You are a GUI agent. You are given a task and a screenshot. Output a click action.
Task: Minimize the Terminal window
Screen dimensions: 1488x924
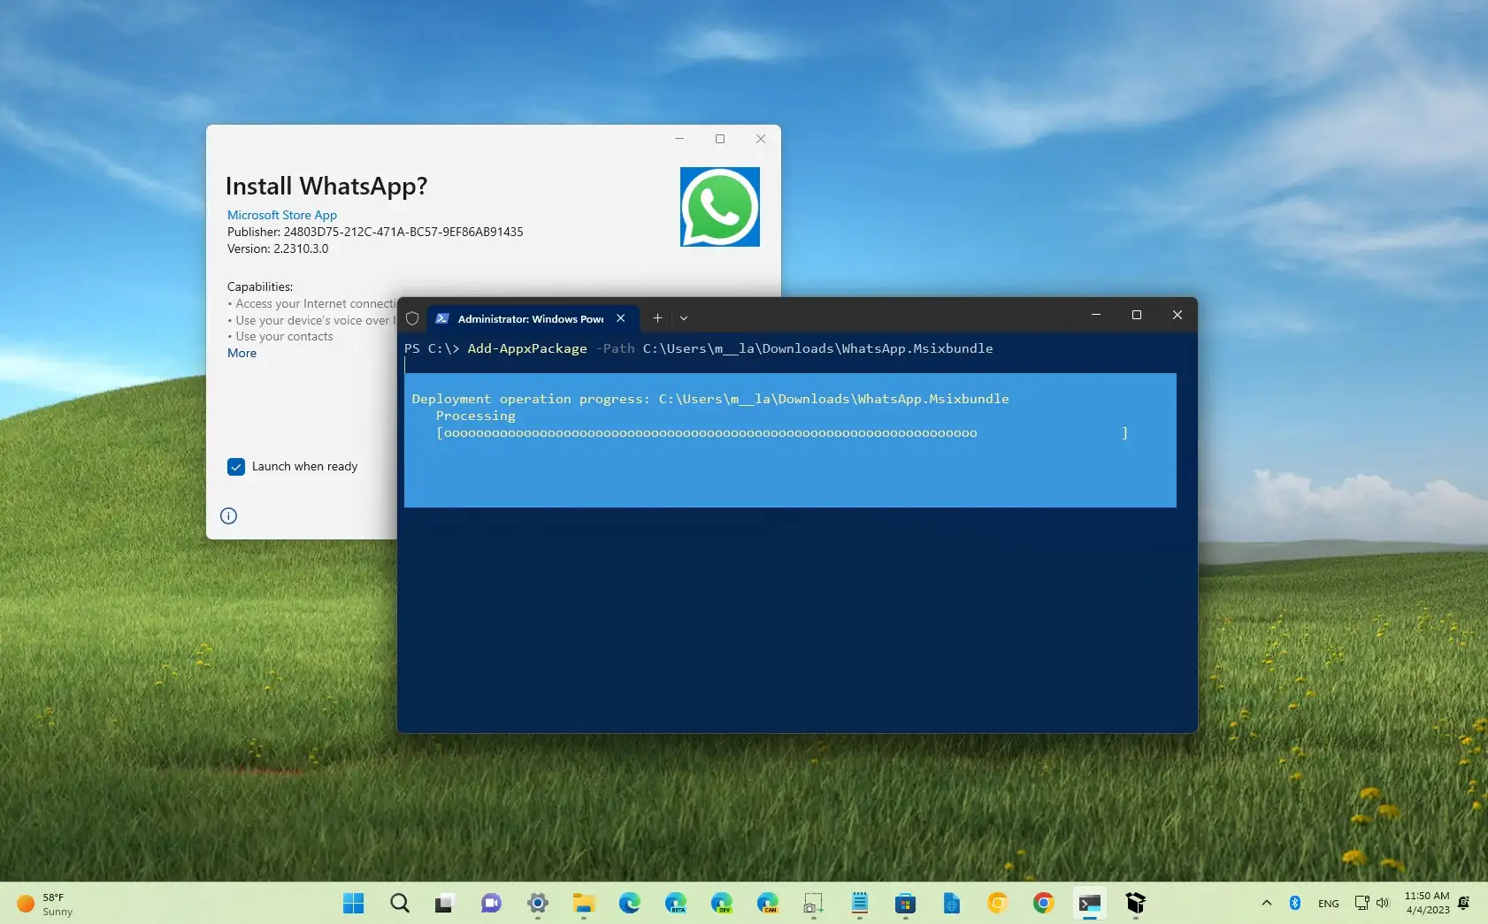coord(1096,315)
